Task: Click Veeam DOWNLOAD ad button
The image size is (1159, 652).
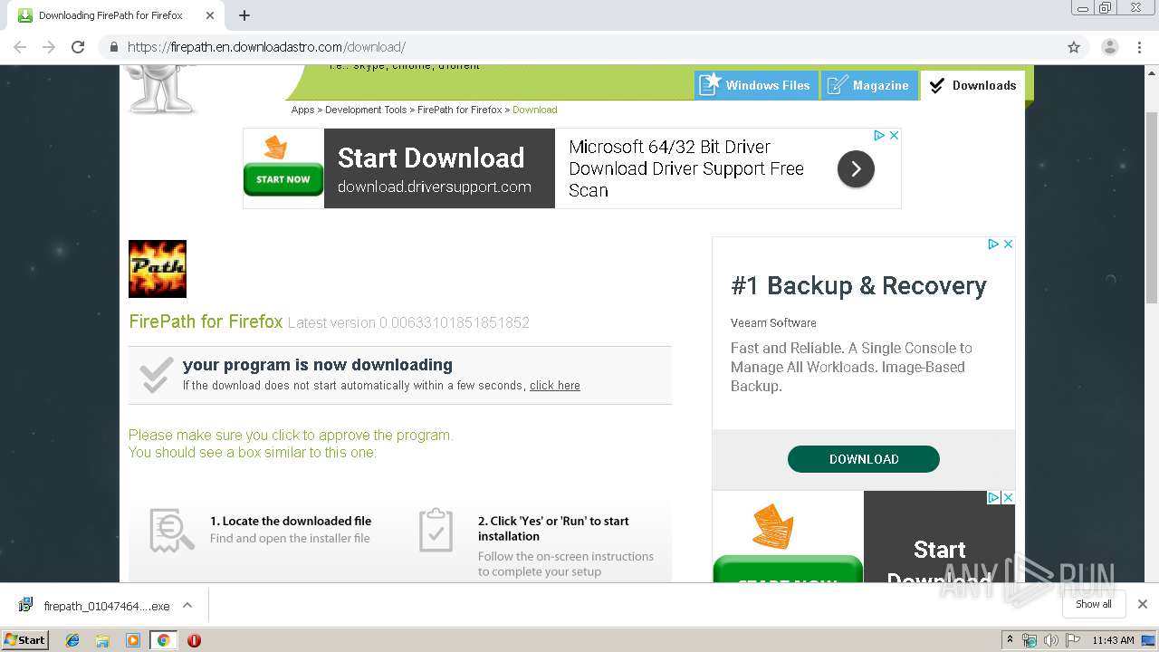Action: click(864, 459)
